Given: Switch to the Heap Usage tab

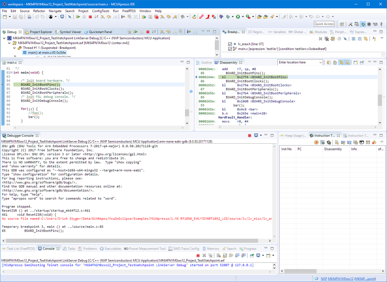Looking at the screenshot, I should pyautogui.click(x=293, y=136).
